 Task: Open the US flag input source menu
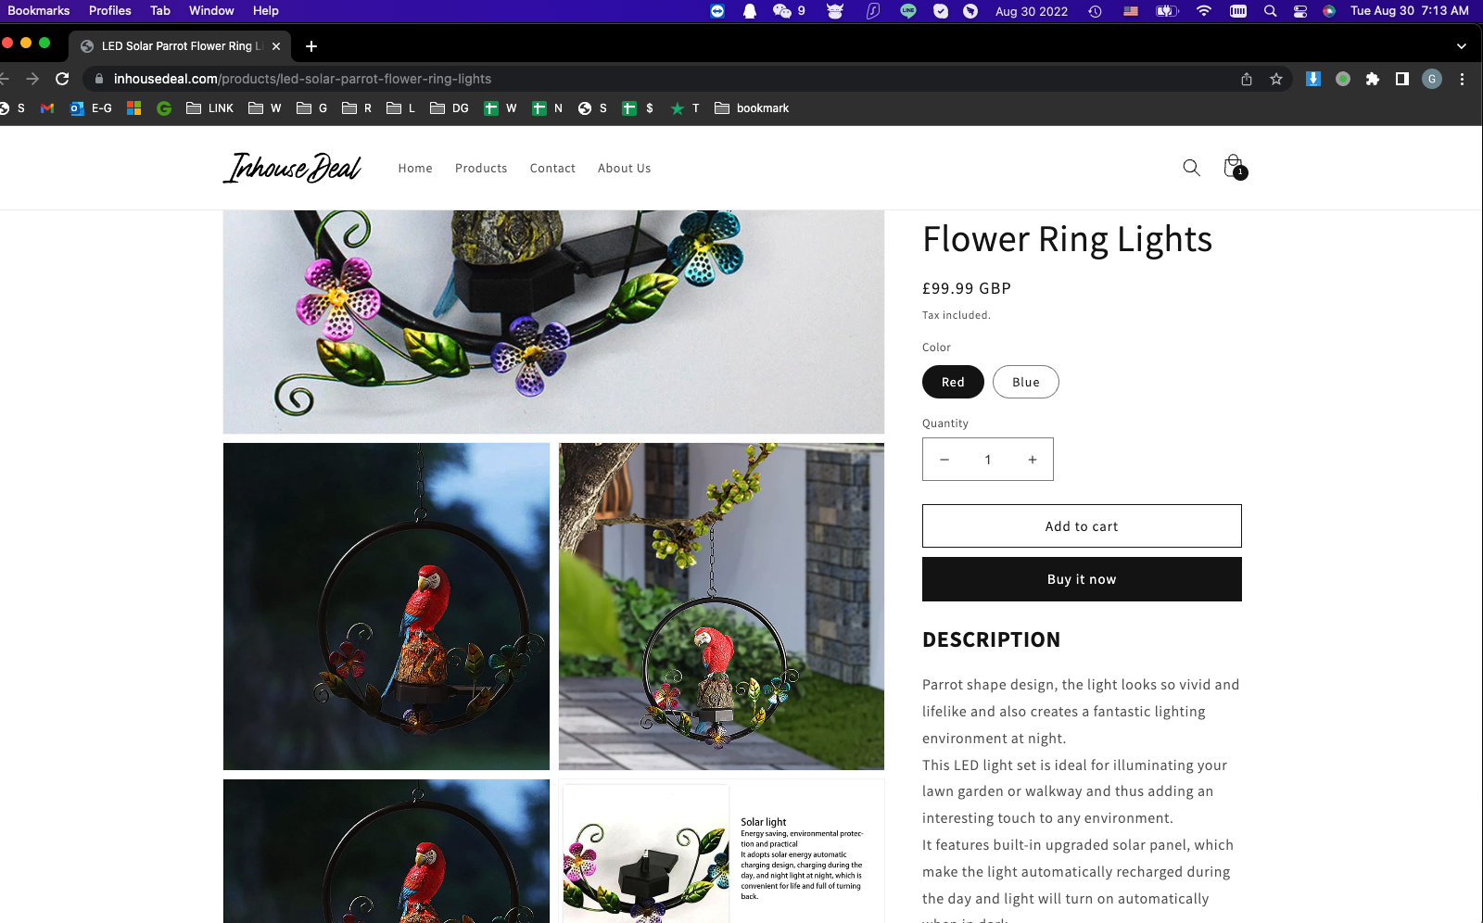pyautogui.click(x=1131, y=11)
